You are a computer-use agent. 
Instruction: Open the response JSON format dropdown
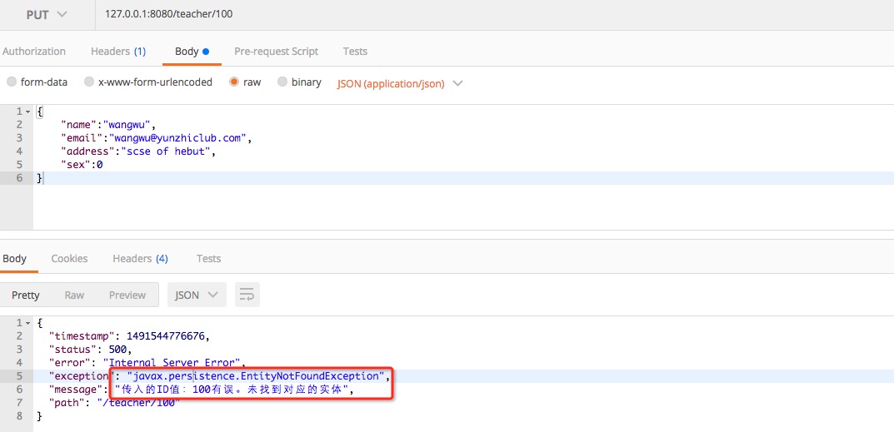coord(196,295)
